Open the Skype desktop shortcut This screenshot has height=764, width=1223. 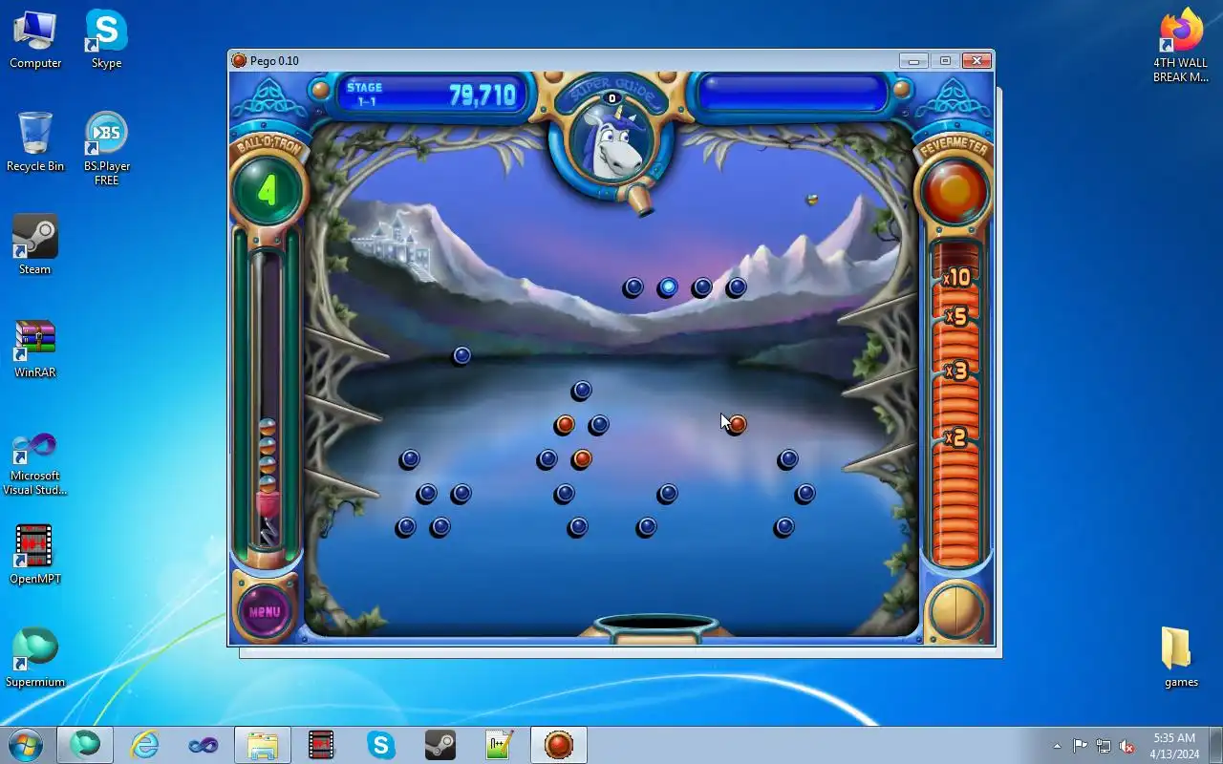pyautogui.click(x=106, y=39)
